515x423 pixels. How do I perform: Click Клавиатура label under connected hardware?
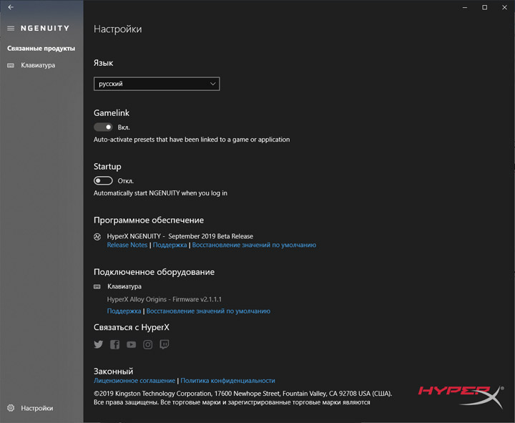(124, 286)
